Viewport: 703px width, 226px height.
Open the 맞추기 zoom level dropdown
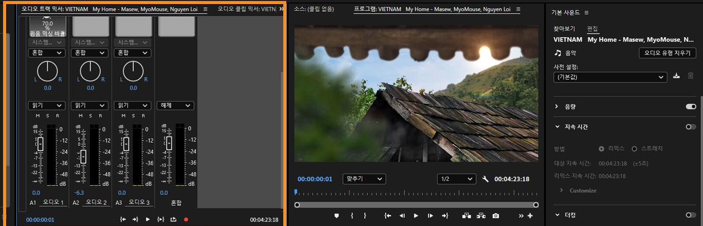(364, 179)
